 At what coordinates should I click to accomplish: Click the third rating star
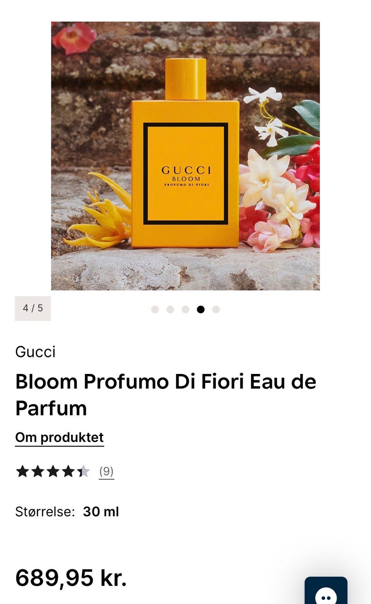tap(53, 471)
